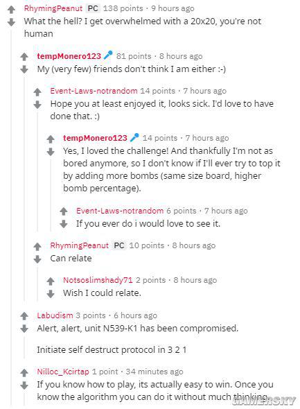The width and height of the screenshot is (300, 409).
Task: Open RhymingPeanut's profile from top comment
Action: click(53, 8)
